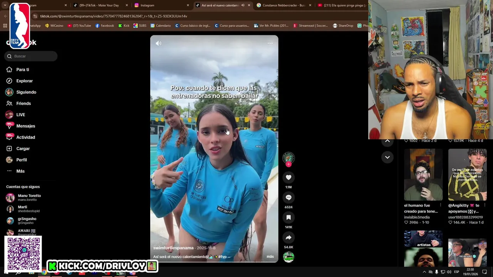Open the ShareDrop bookmark
493x277 pixels.
[343, 26]
